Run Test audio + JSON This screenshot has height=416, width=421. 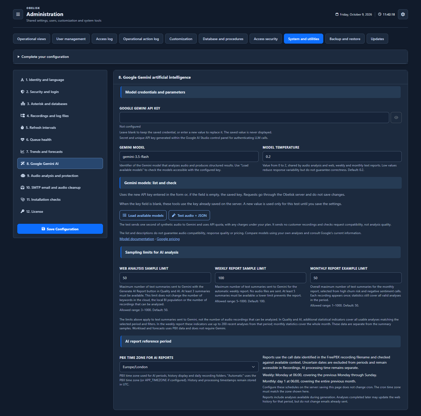[189, 215]
